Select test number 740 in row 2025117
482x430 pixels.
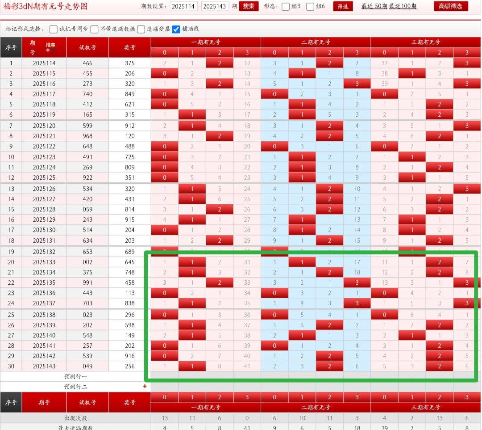point(87,94)
